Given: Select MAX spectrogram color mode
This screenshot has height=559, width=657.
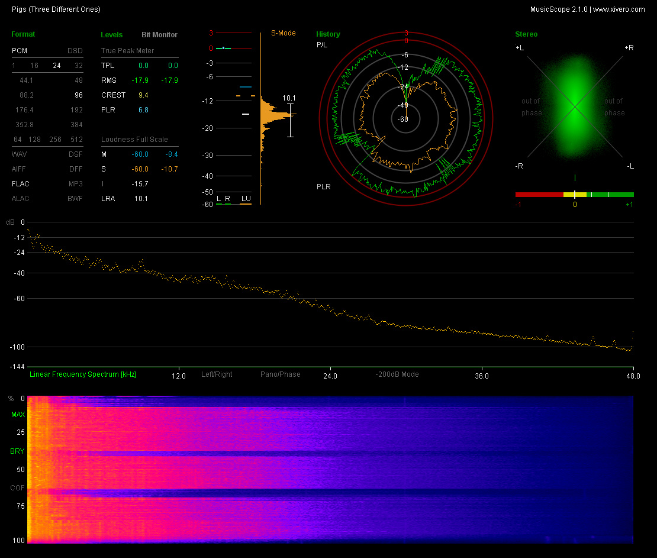Looking at the screenshot, I should (17, 415).
